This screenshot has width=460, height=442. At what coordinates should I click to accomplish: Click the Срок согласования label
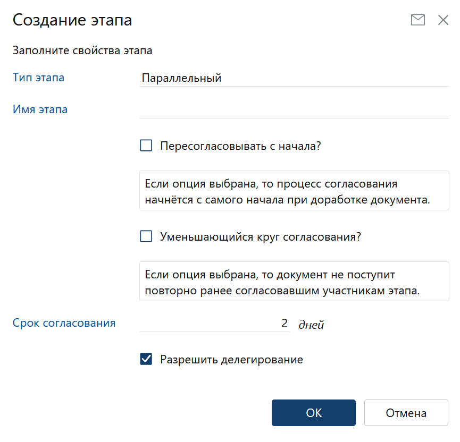click(64, 322)
